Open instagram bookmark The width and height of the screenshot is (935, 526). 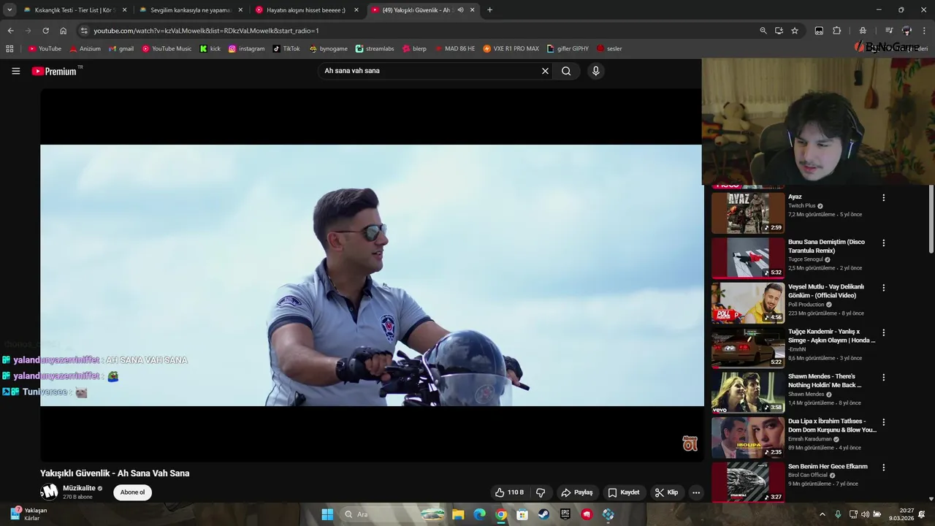coord(246,49)
